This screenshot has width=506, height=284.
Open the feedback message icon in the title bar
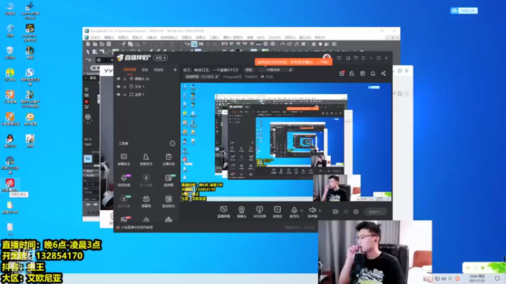[339, 58]
